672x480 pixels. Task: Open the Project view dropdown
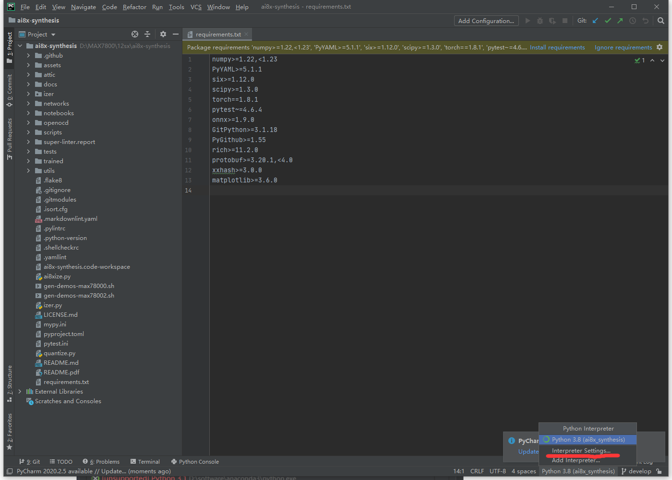(37, 34)
